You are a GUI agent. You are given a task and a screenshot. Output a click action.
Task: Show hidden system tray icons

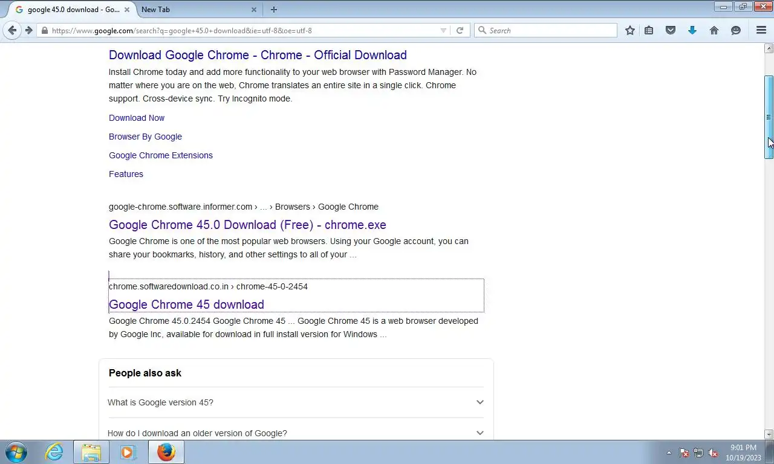coord(669,453)
